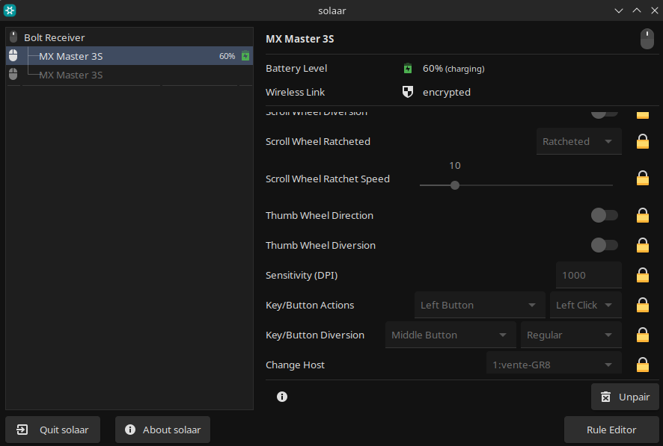Open the Left Button key action dropdown

click(479, 305)
